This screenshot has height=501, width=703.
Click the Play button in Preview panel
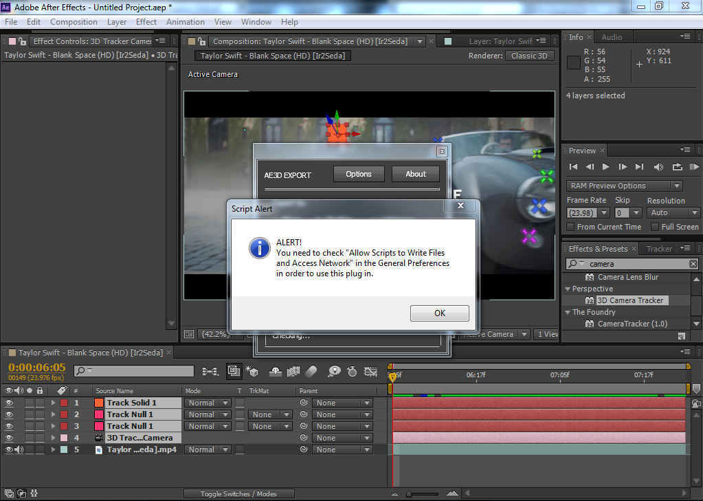pos(605,167)
